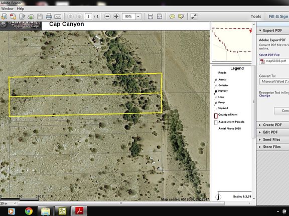Click the horizontal scrollbar at bottom

[x=121, y=203]
